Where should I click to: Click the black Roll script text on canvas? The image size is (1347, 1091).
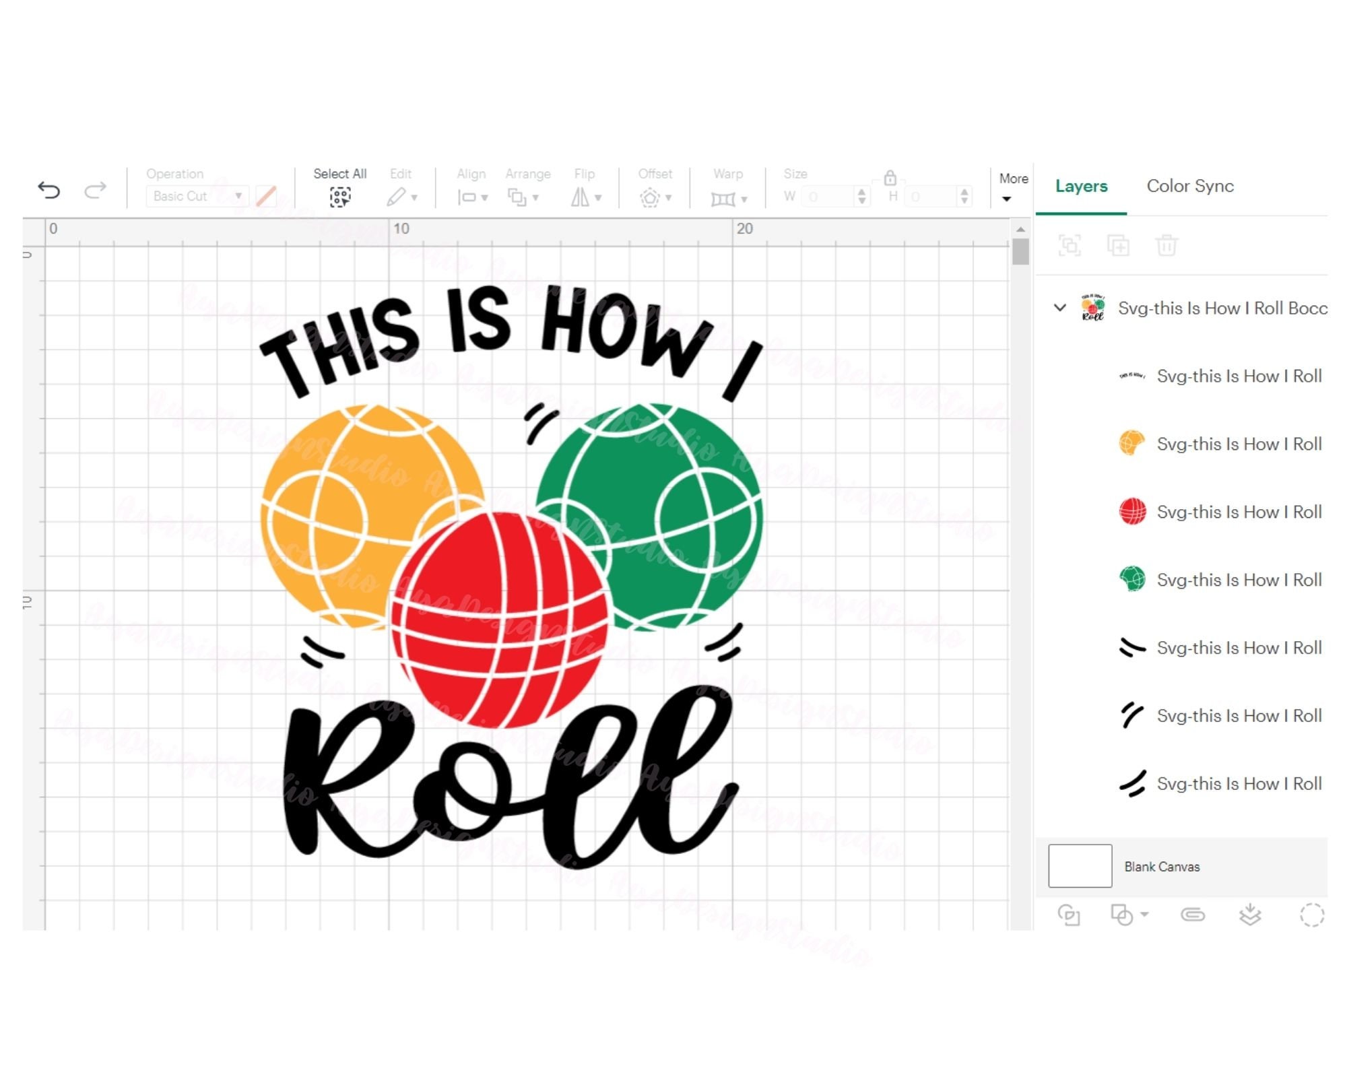511,778
